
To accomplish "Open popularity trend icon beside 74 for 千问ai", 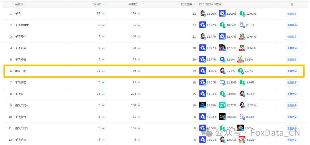I will 103,94.
